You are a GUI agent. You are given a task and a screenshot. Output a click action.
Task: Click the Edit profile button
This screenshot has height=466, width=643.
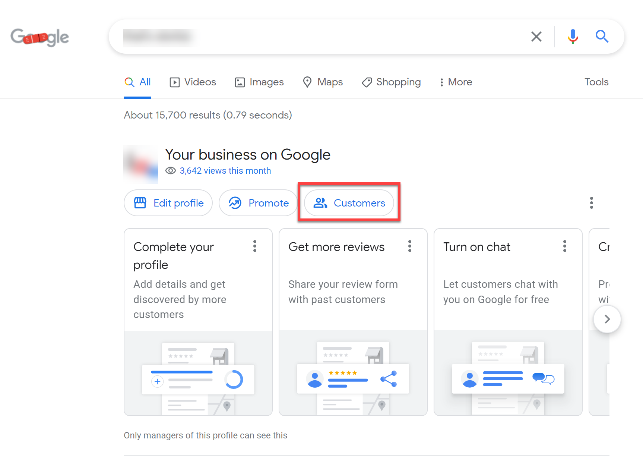coord(168,203)
